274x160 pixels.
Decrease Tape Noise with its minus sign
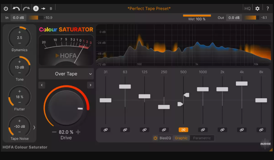20,132
